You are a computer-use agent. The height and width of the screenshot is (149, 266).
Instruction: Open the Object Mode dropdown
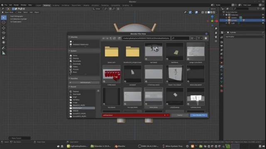[x=9, y=12]
